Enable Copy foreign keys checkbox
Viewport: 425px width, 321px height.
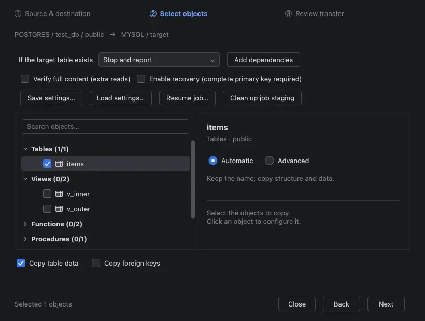96,263
